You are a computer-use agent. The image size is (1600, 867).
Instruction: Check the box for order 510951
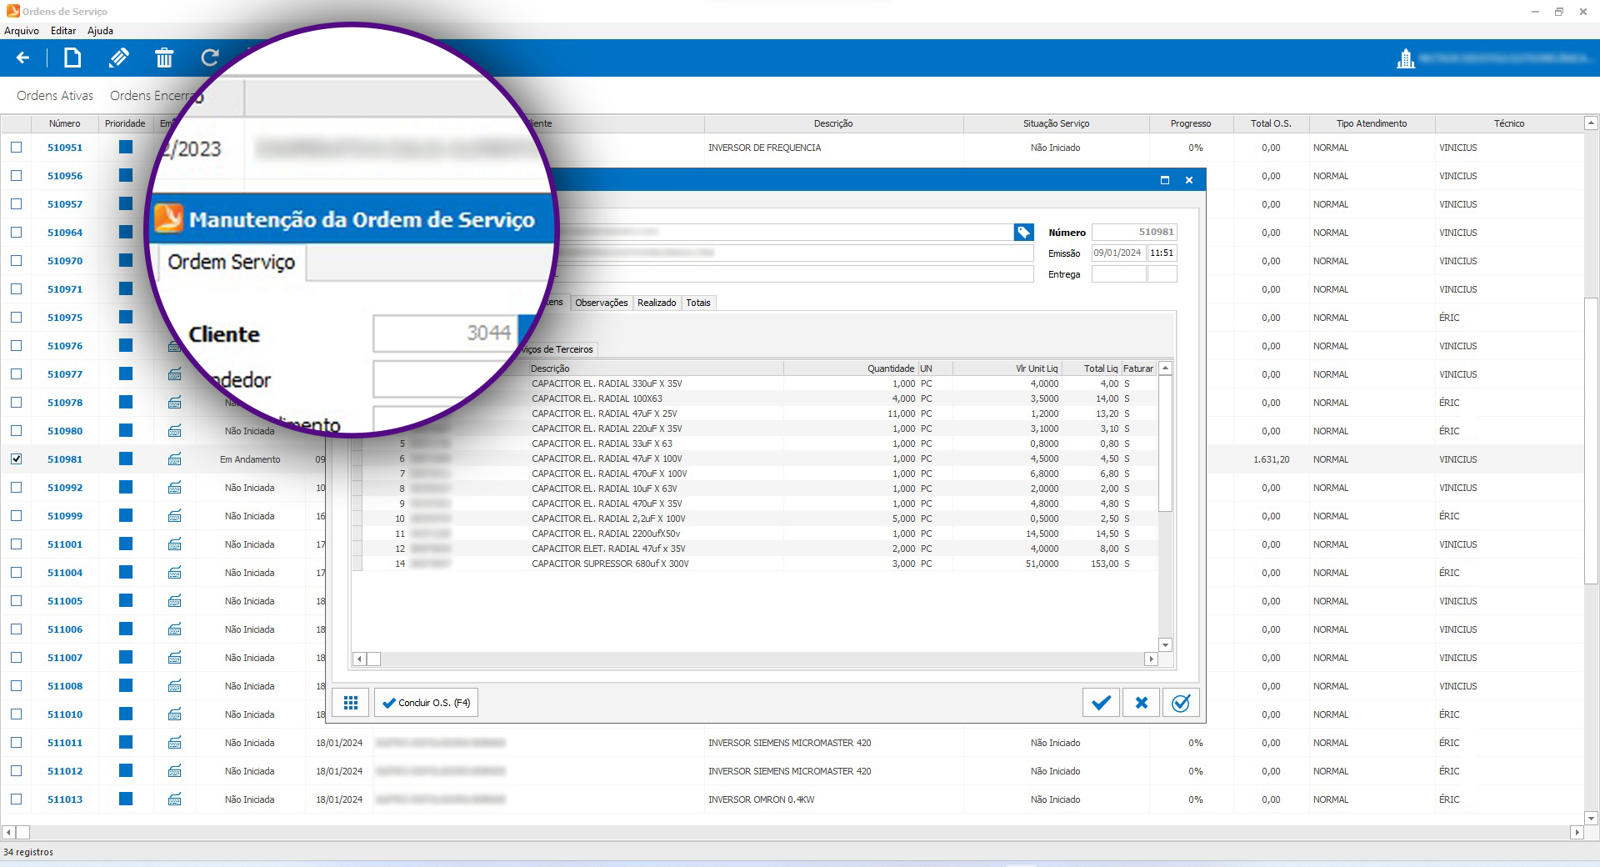(16, 147)
